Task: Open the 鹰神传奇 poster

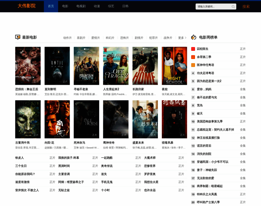Action: click(116, 119)
